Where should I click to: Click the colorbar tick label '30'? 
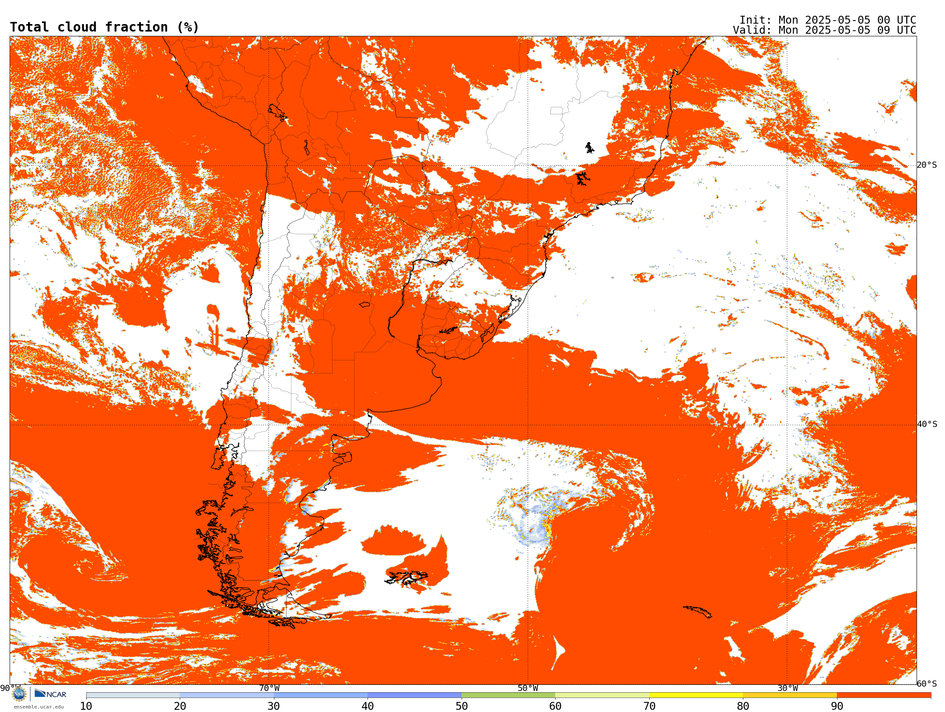tap(274, 706)
